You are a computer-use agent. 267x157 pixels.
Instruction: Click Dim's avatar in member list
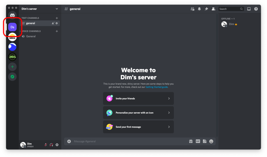click(x=224, y=24)
